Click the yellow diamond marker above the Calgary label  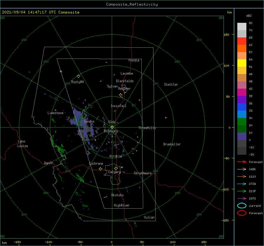tap(116, 168)
